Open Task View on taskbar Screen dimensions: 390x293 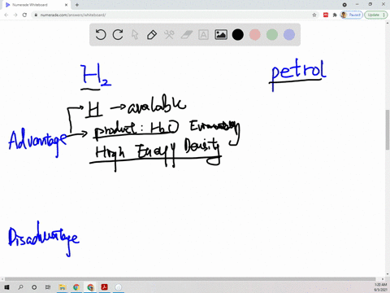pyautogui.click(x=48, y=287)
